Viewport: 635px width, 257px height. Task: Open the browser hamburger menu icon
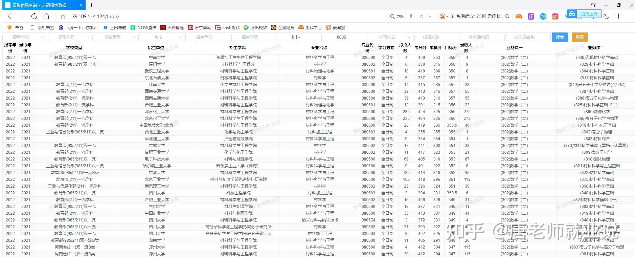point(631,16)
